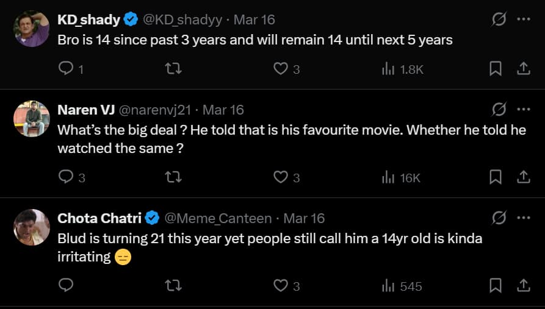Open more options on Naren VJ's tweet
This screenshot has width=545, height=309.
[x=523, y=110]
